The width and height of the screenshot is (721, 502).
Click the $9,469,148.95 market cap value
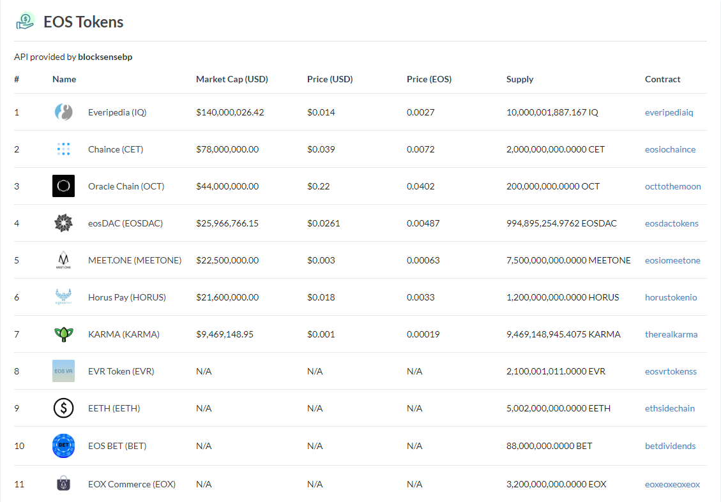tap(224, 334)
